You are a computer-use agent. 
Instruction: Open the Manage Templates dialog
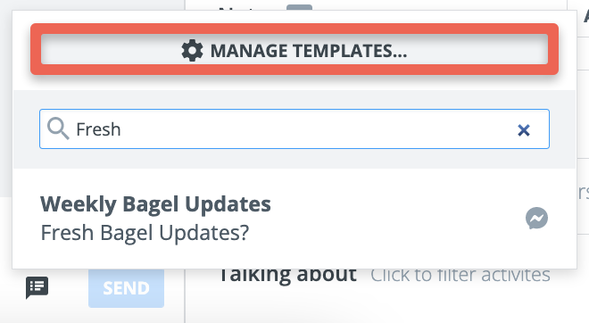[x=294, y=49]
